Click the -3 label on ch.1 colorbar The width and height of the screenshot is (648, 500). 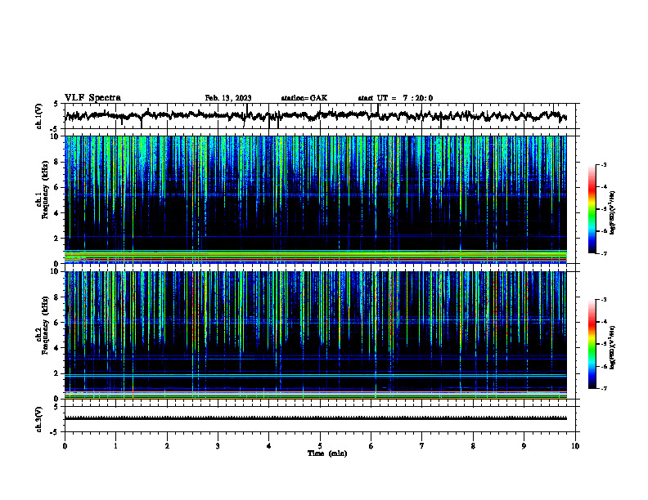(603, 164)
